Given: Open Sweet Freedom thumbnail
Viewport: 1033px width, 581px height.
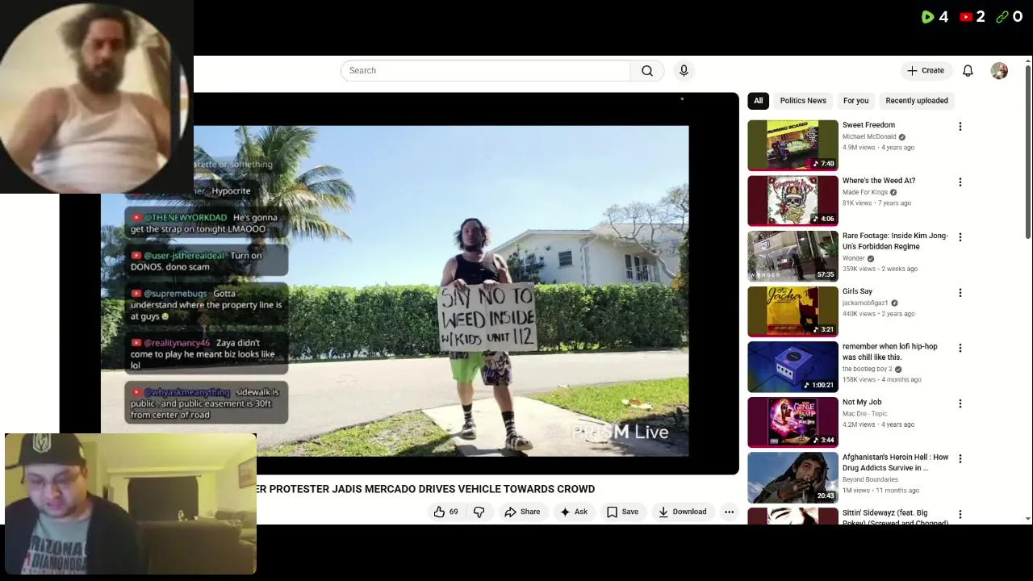Looking at the screenshot, I should tap(793, 145).
